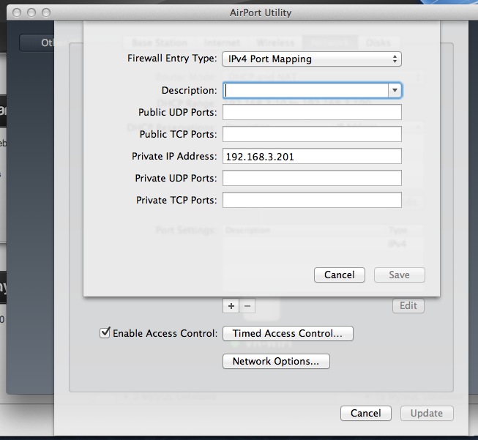Close the AirPort Utility window
The image size is (478, 440).
pos(17,12)
